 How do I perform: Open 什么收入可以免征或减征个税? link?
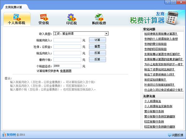[x=164, y=90]
